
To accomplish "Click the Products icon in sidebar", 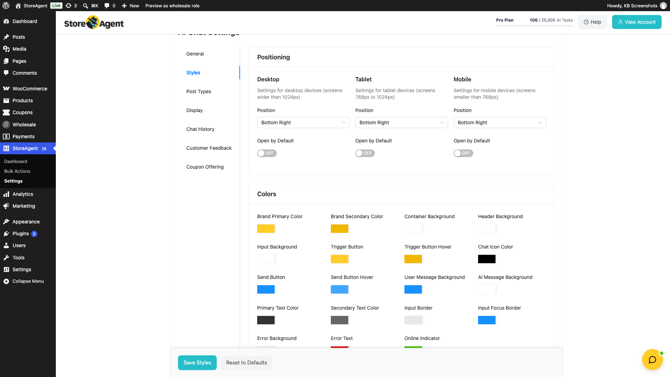I will pos(6,101).
